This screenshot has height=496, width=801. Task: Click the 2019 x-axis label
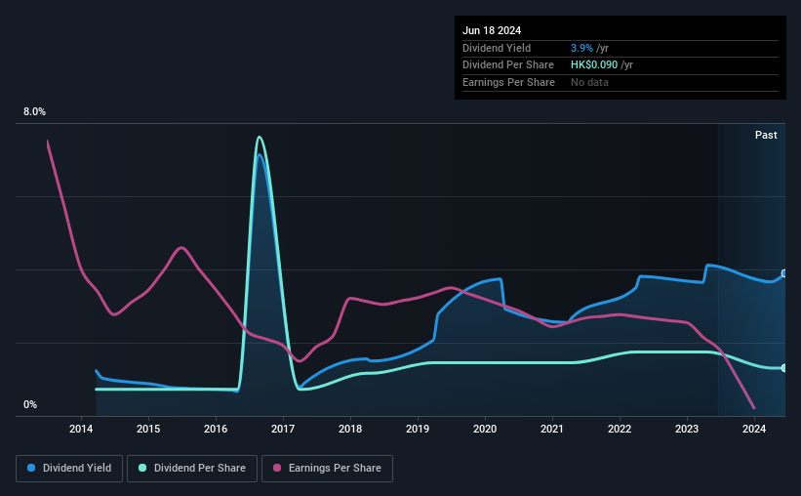(x=418, y=429)
